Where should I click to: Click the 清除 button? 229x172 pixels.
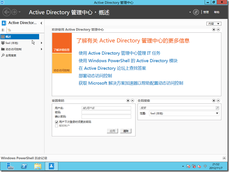click(x=126, y=131)
